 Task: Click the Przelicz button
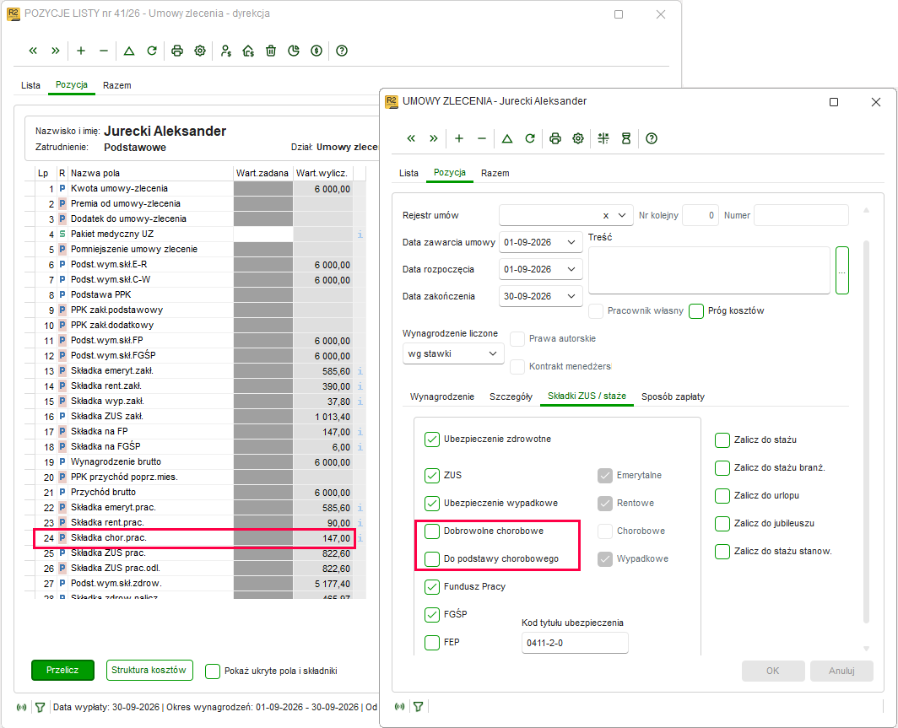click(62, 670)
